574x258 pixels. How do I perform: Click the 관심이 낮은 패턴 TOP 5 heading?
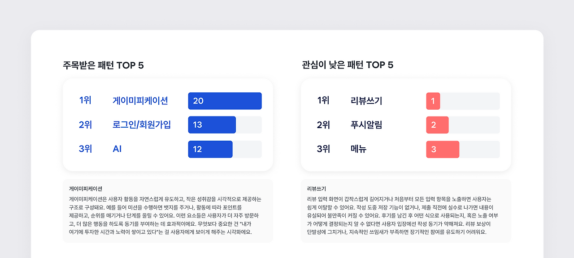coord(348,65)
